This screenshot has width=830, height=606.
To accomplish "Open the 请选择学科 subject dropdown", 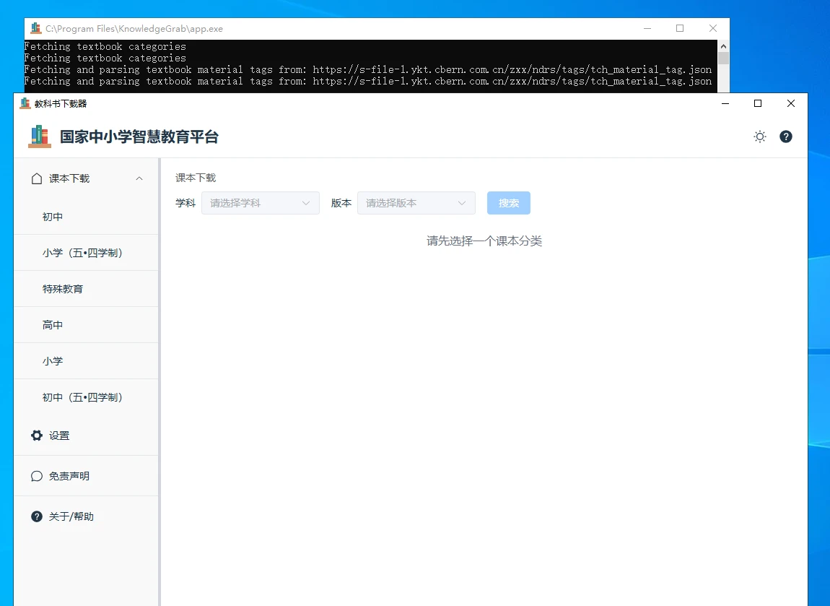I will pos(260,203).
